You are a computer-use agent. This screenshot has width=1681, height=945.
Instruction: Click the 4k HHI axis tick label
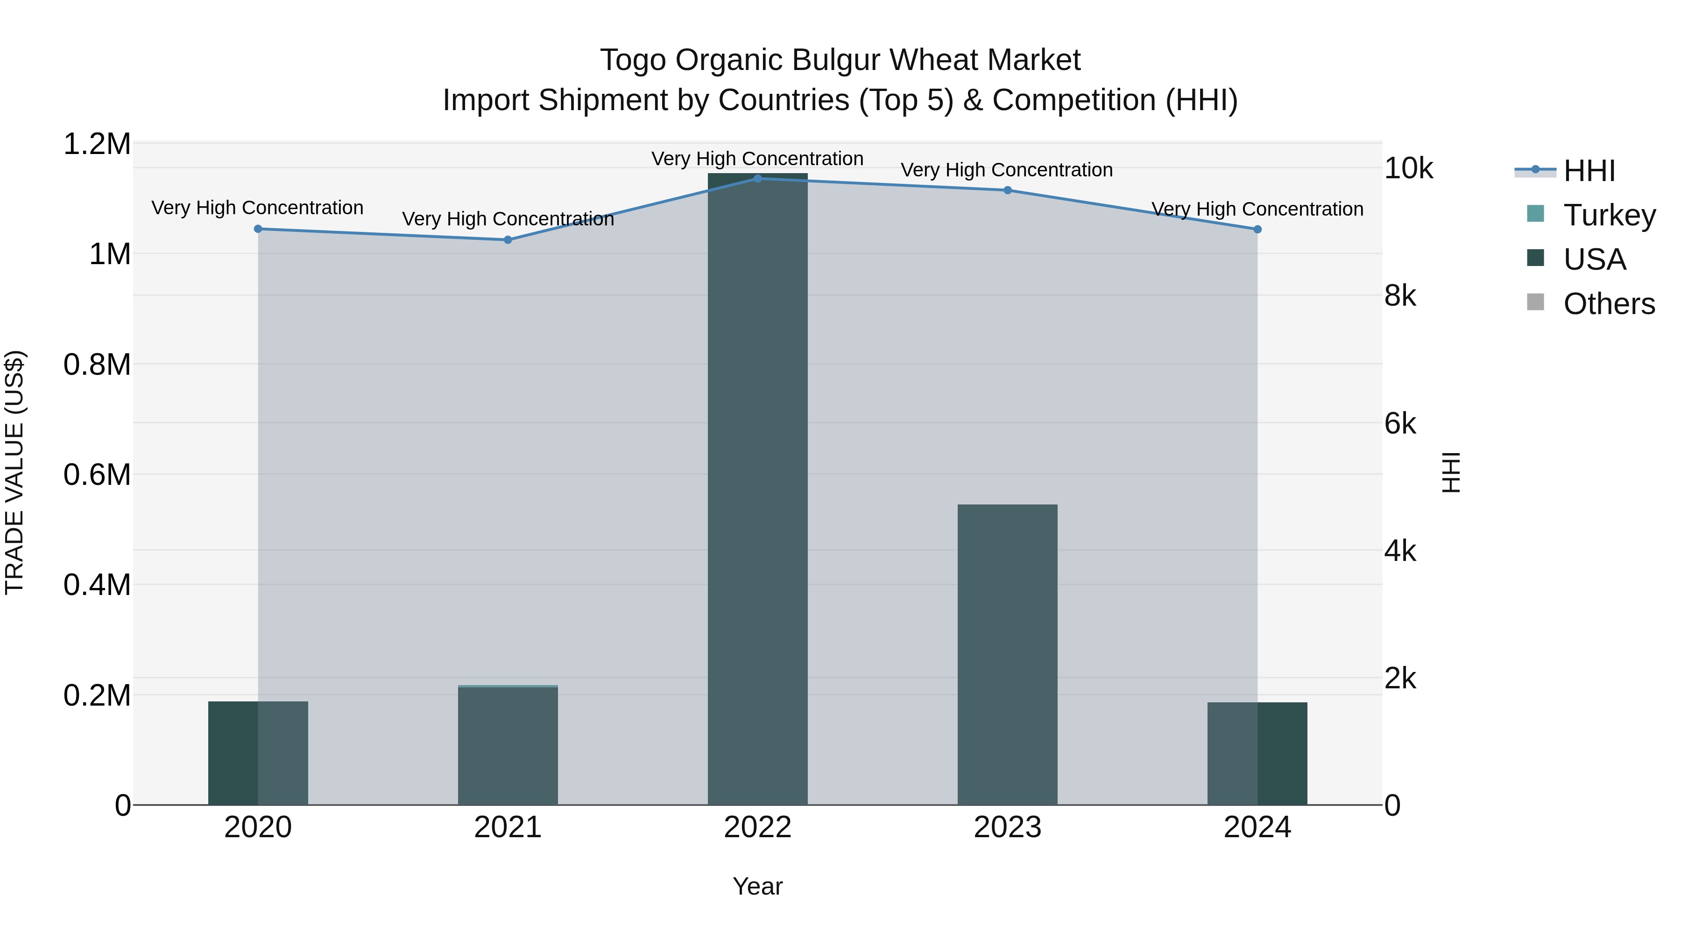1400,551
